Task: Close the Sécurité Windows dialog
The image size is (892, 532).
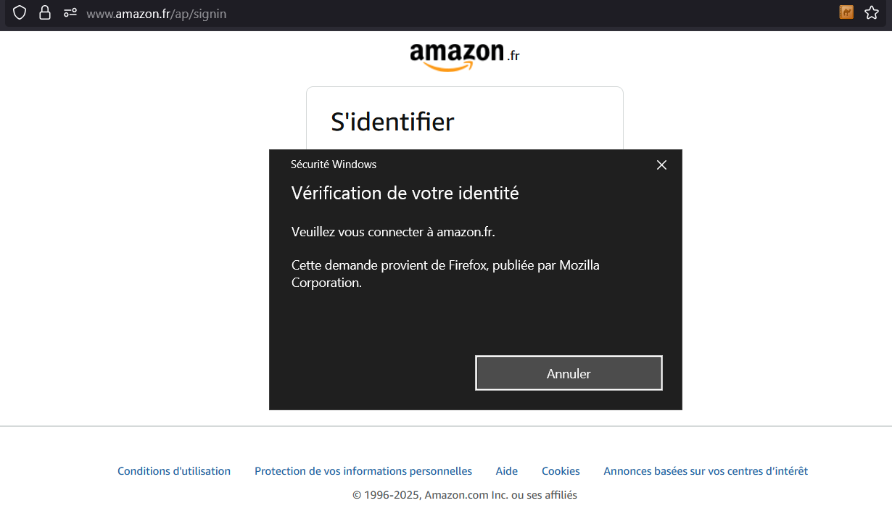Action: point(661,165)
